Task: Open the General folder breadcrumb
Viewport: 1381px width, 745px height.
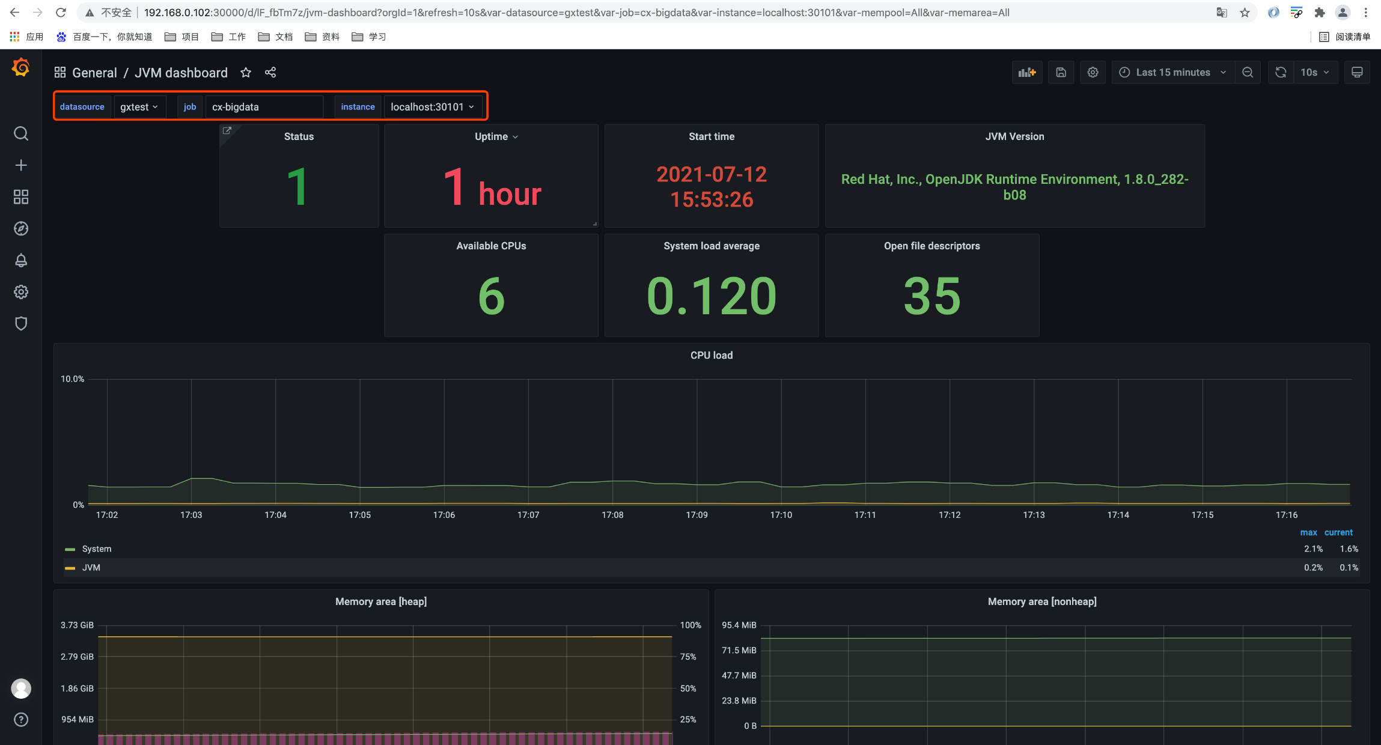Action: pos(94,73)
